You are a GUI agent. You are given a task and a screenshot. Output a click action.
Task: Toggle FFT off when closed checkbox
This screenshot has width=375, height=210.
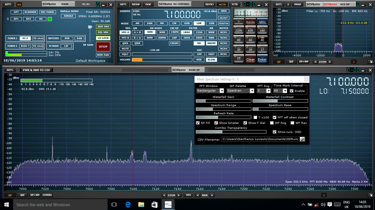[x=275, y=117]
